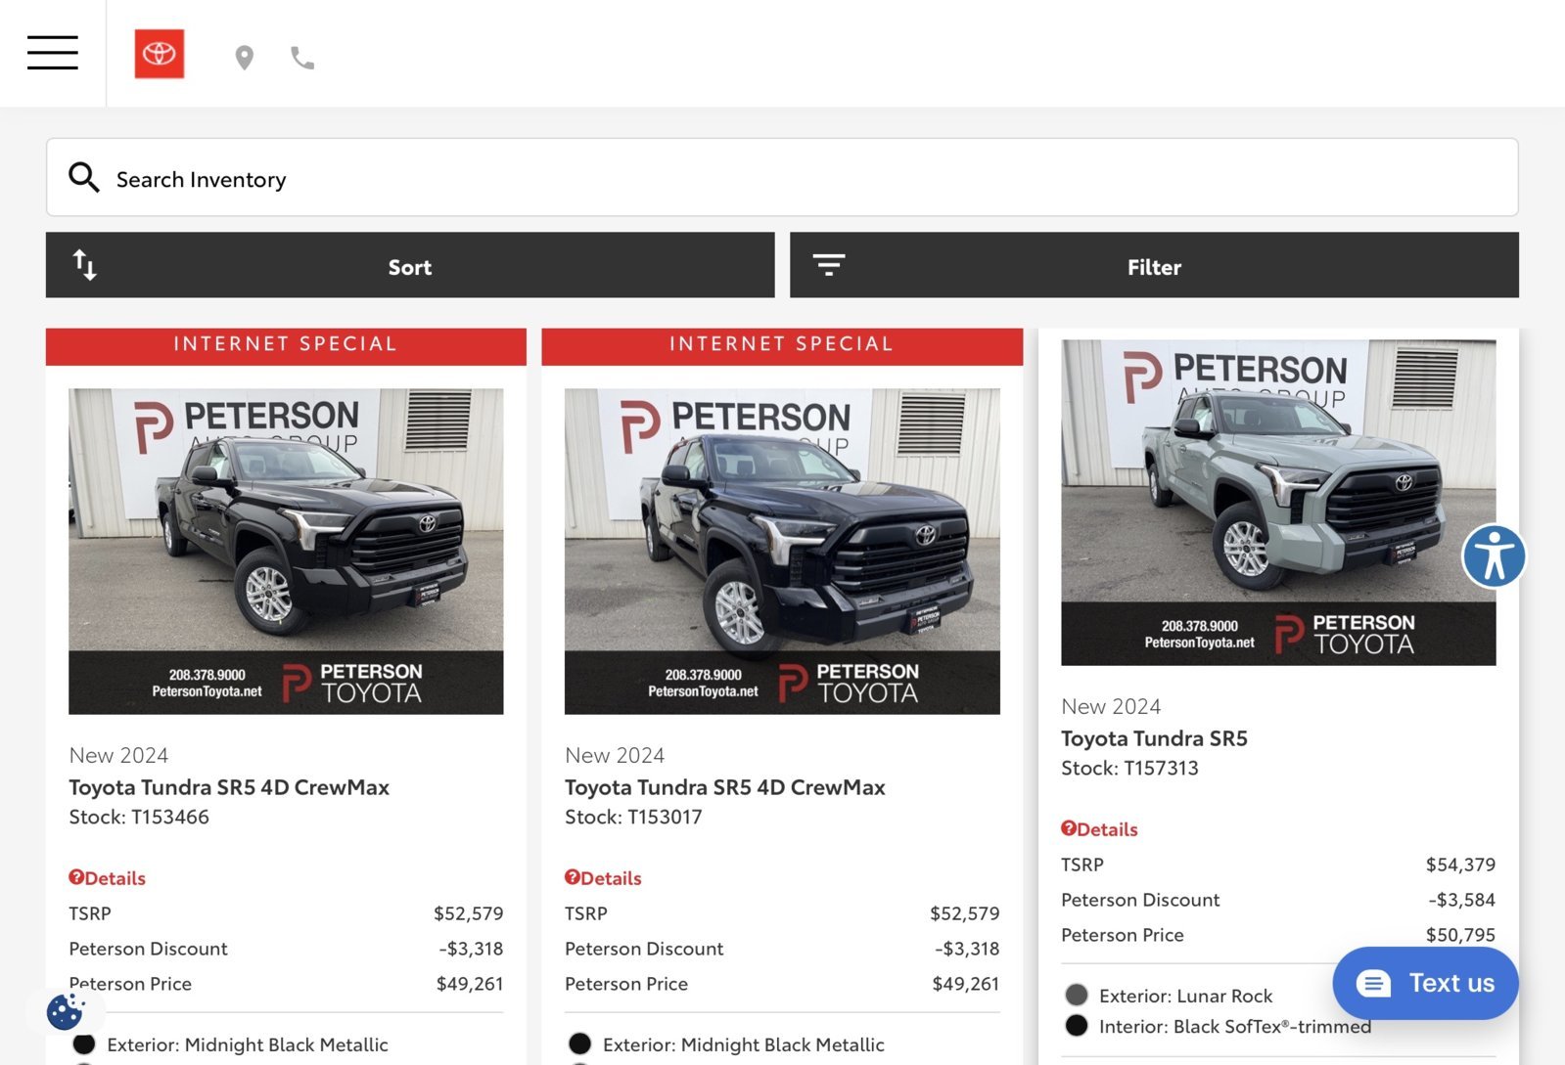Click Peterson Price $50,795
Image resolution: width=1565 pixels, height=1065 pixels.
(x=1460, y=935)
